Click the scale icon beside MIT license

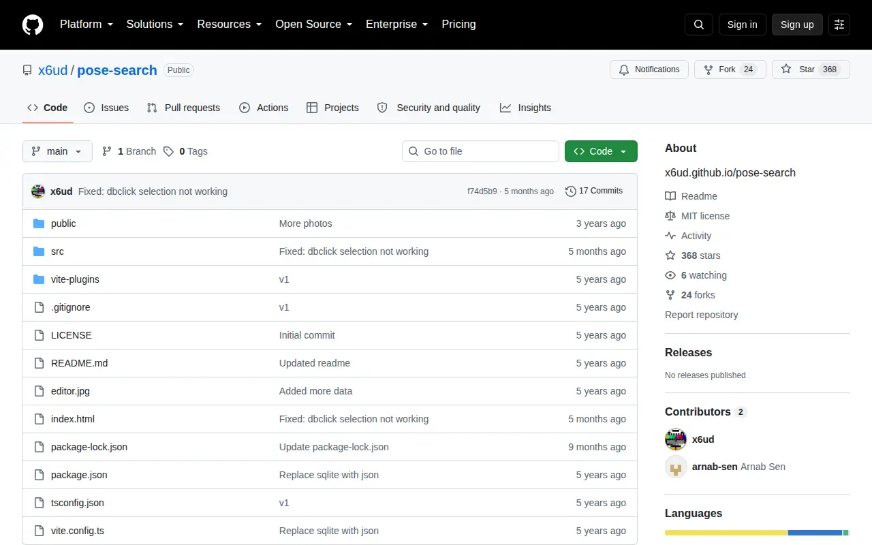(670, 216)
